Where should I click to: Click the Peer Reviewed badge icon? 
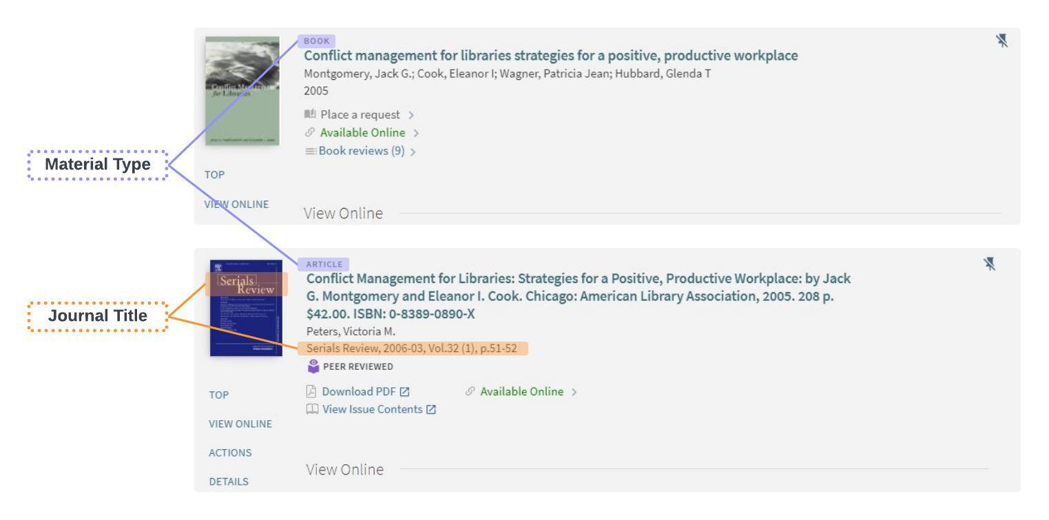click(313, 366)
